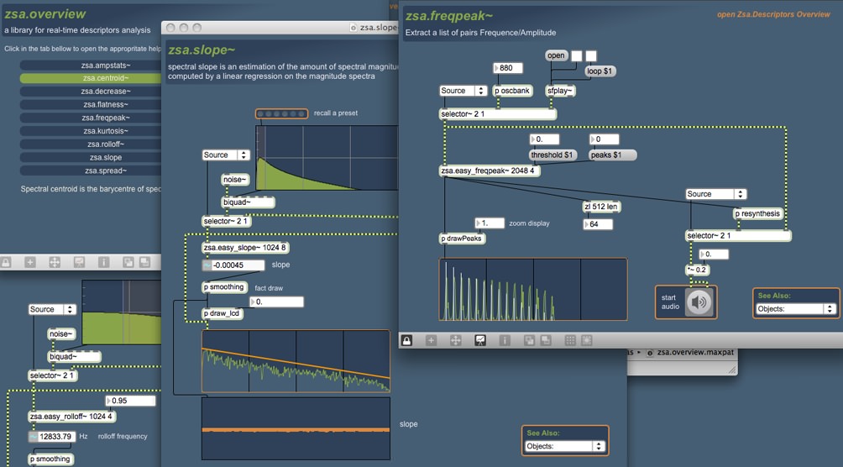The image size is (843, 467).
Task: Open the Source dropdown in the zsa.slope~ window
Action: tap(226, 155)
